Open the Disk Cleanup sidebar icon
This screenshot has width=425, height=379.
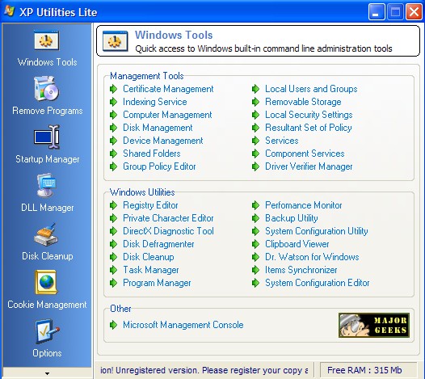[46, 234]
